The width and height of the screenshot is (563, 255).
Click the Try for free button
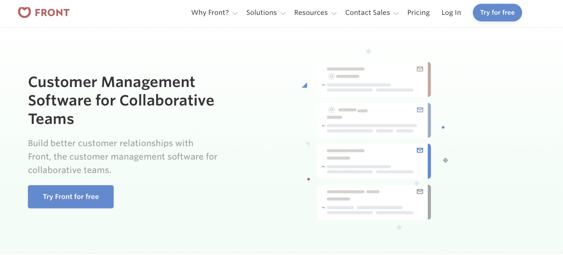(x=497, y=13)
